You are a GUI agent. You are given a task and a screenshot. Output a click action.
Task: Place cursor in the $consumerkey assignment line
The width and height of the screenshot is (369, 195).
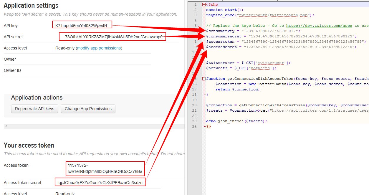pos(253,31)
